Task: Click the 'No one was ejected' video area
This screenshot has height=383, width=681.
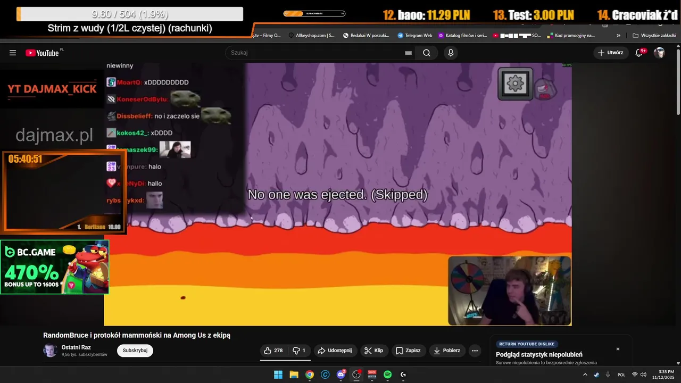Action: click(x=338, y=195)
